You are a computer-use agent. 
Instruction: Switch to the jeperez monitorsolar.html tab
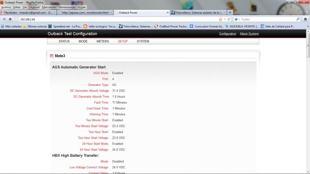[85, 12]
